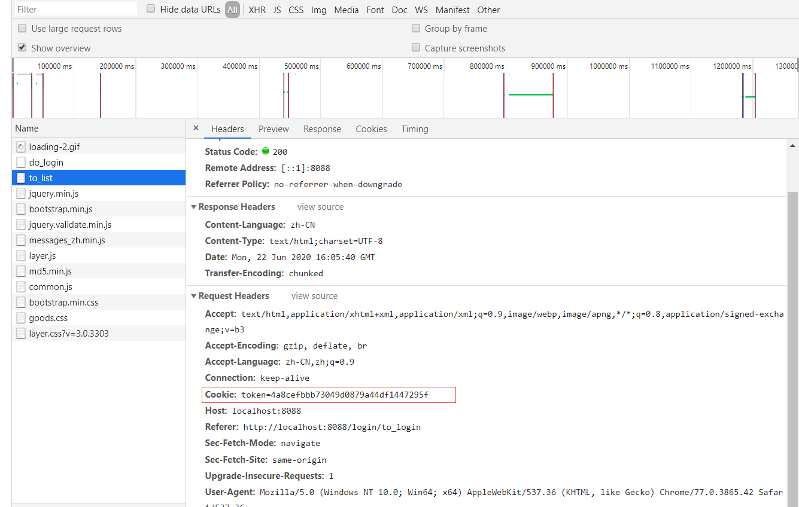Click the Remote Address value
Screen dimensions: 799x507
306,169
